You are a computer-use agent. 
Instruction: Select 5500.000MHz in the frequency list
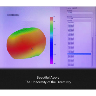tap(71, 35)
